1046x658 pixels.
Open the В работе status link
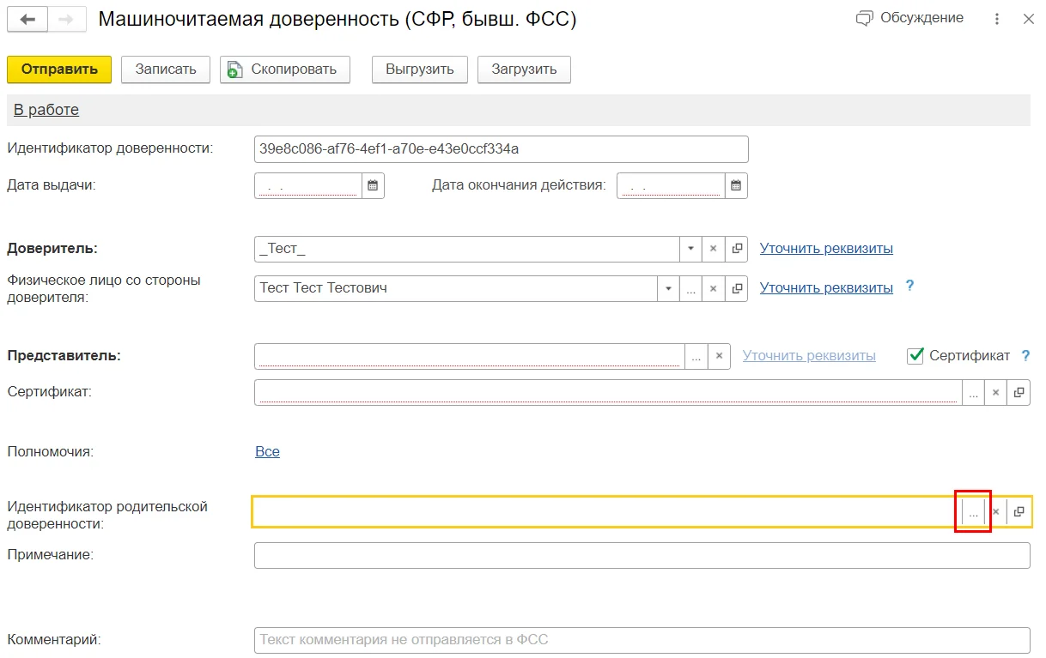(46, 110)
